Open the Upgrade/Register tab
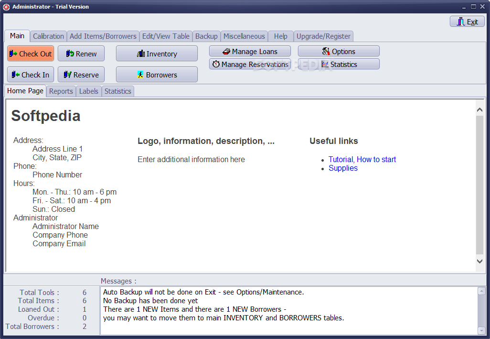490x339 pixels. tap(323, 36)
